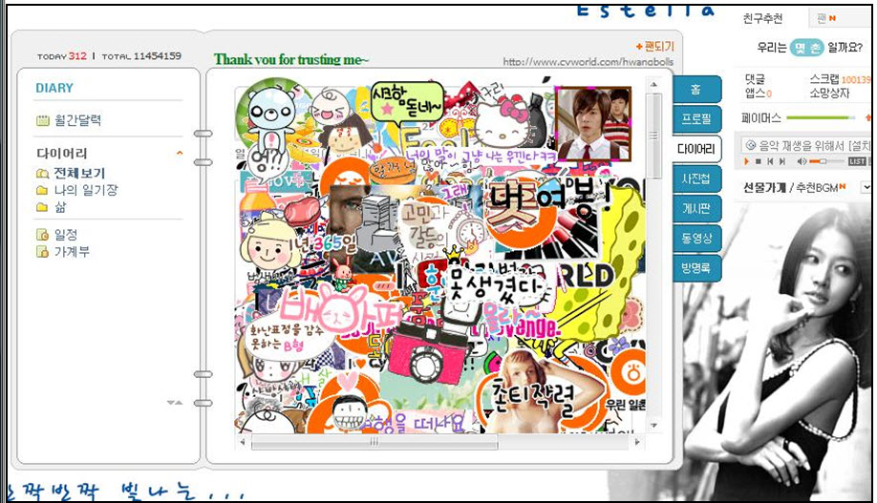Screen dimensions: 877x503
Task: Open the cyworld.com/hwangbolls URL link
Action: (x=588, y=62)
